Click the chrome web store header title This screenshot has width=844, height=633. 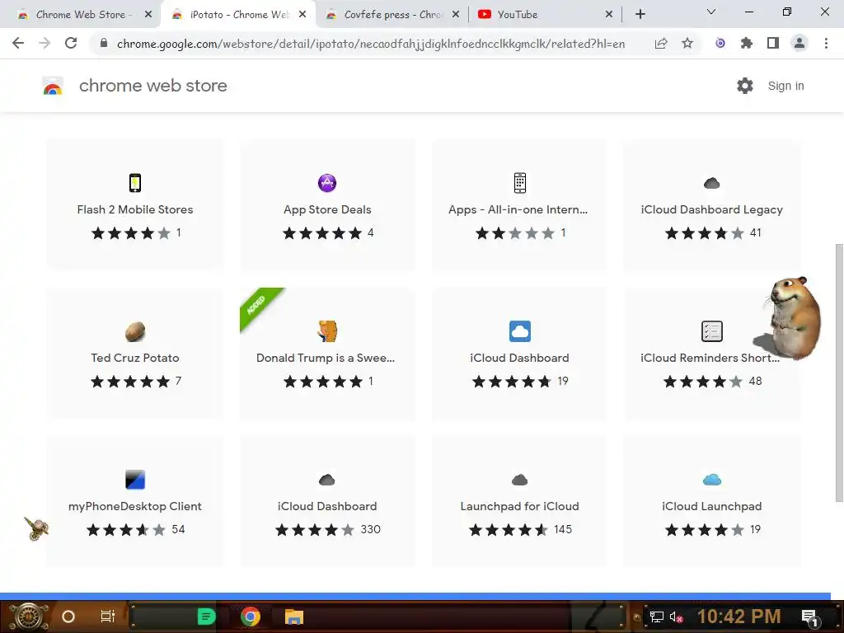click(x=152, y=86)
